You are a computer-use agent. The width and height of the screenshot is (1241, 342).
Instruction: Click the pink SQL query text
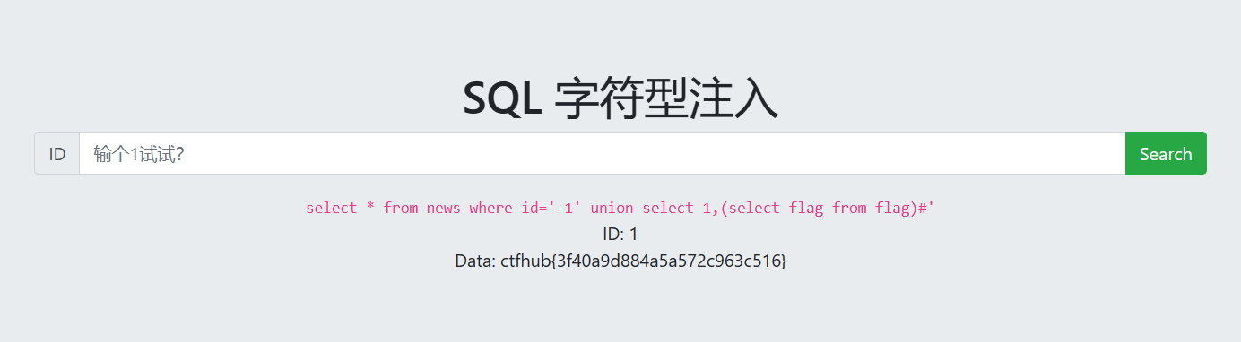point(620,208)
